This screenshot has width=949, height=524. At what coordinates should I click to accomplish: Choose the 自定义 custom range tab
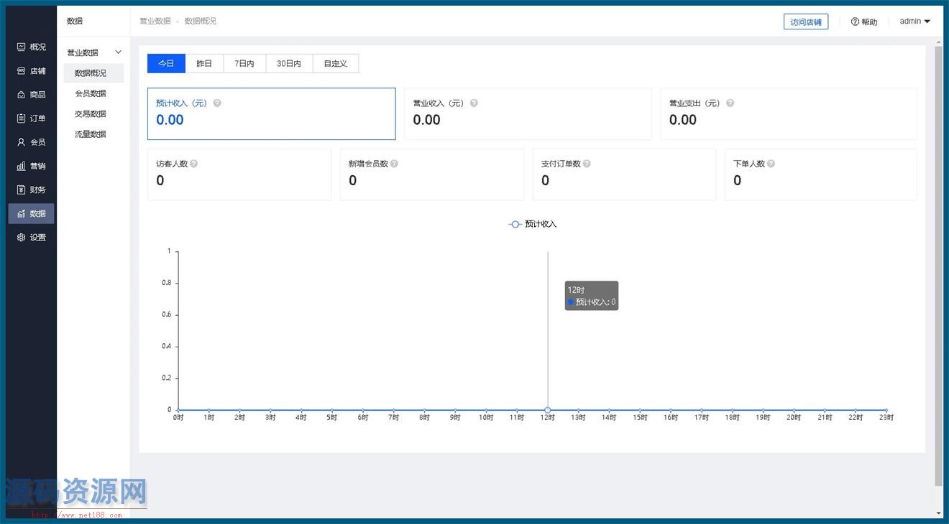(335, 63)
